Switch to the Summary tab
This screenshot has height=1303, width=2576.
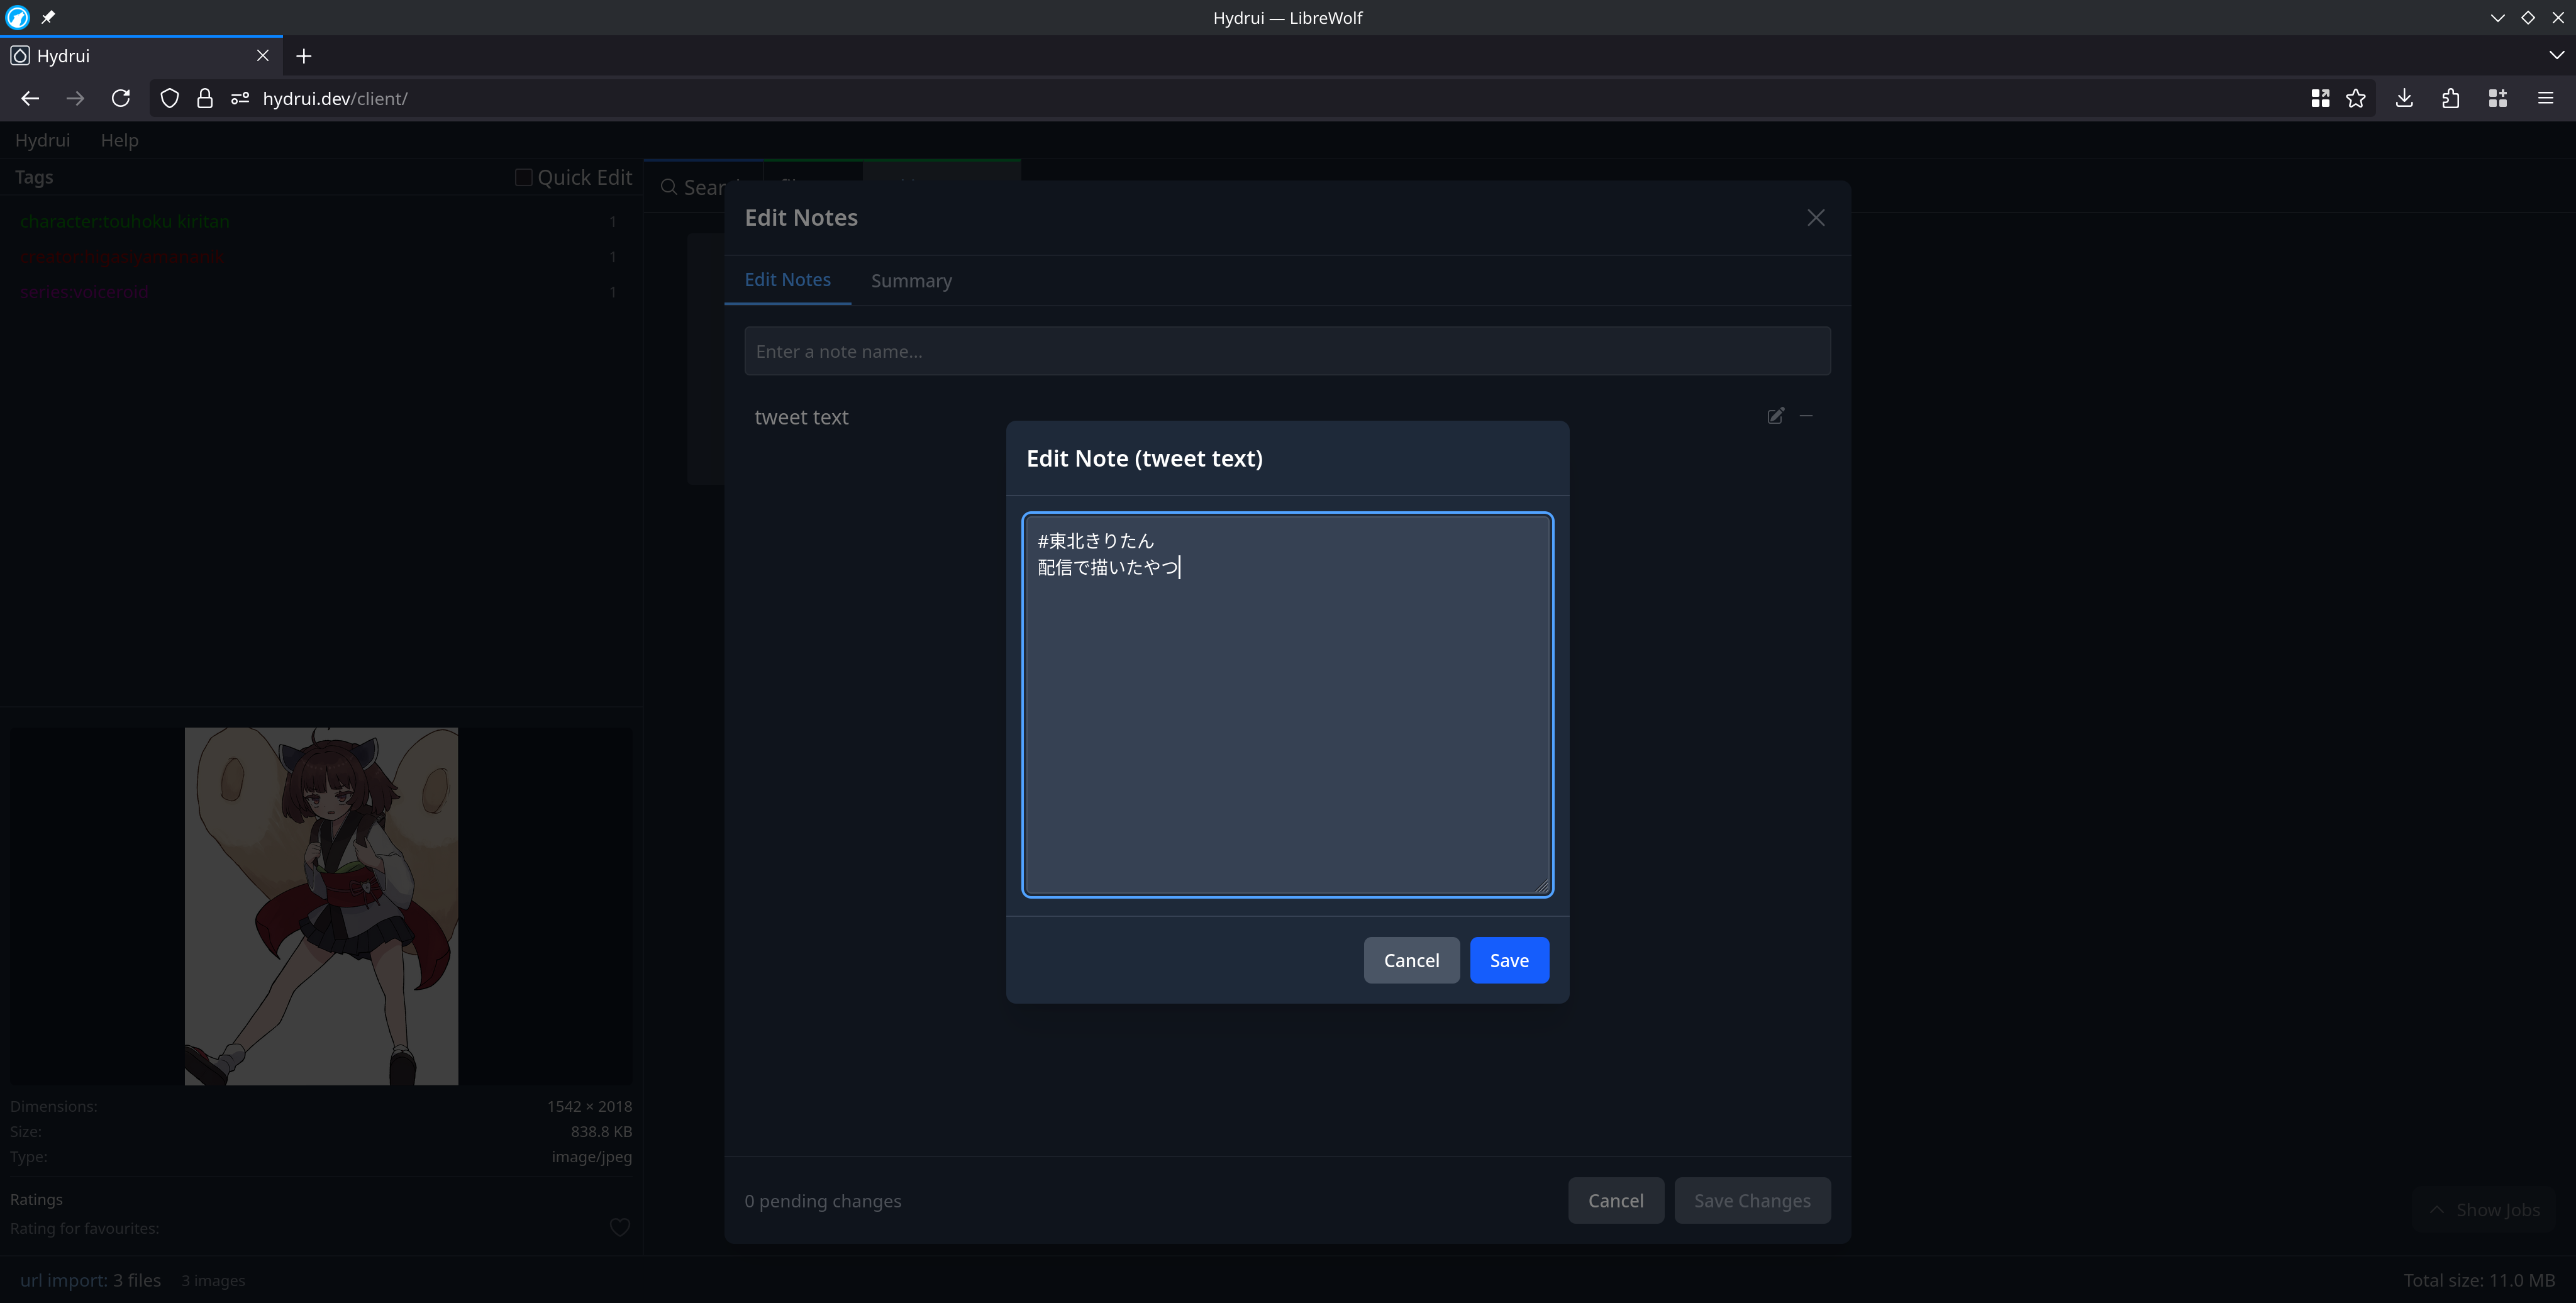(911, 281)
